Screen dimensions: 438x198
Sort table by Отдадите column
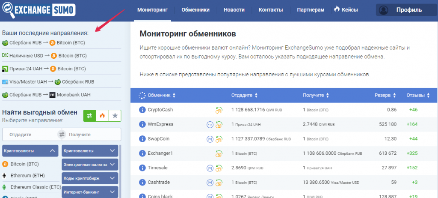point(244,95)
